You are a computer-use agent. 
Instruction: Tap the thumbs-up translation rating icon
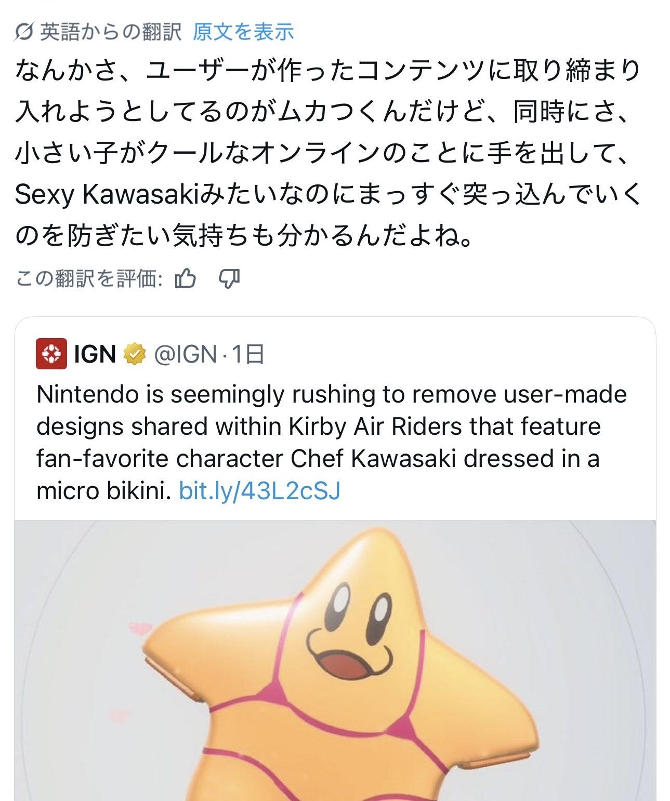tap(186, 279)
